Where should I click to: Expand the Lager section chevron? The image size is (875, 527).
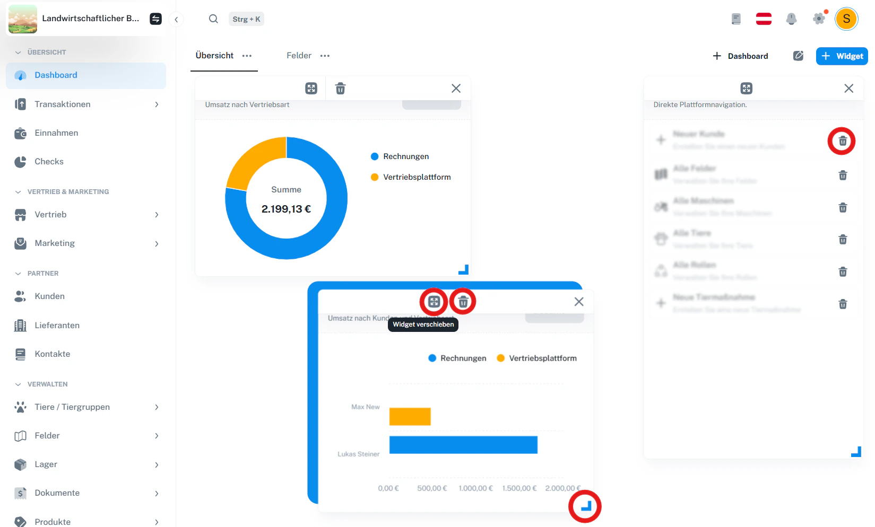pos(157,464)
